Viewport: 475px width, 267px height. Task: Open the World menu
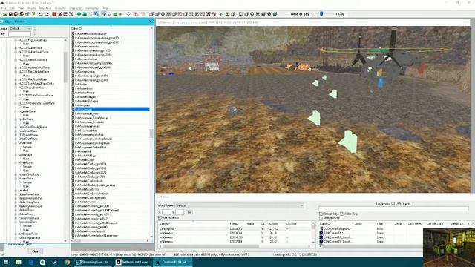click(31, 8)
